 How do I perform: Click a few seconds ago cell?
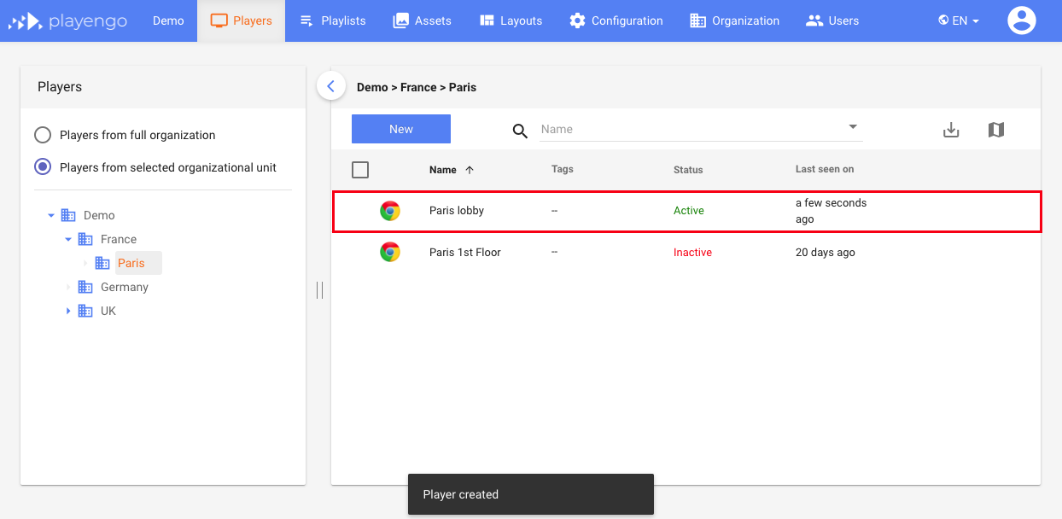pyautogui.click(x=831, y=211)
